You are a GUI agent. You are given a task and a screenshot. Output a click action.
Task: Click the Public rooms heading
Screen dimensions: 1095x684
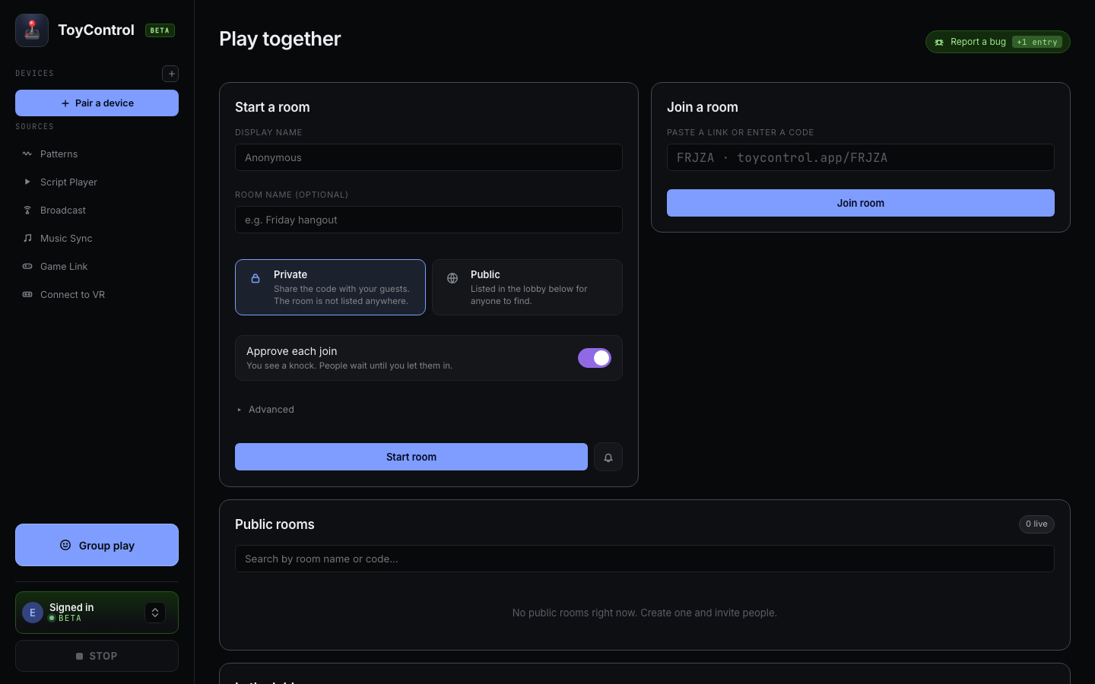275,524
